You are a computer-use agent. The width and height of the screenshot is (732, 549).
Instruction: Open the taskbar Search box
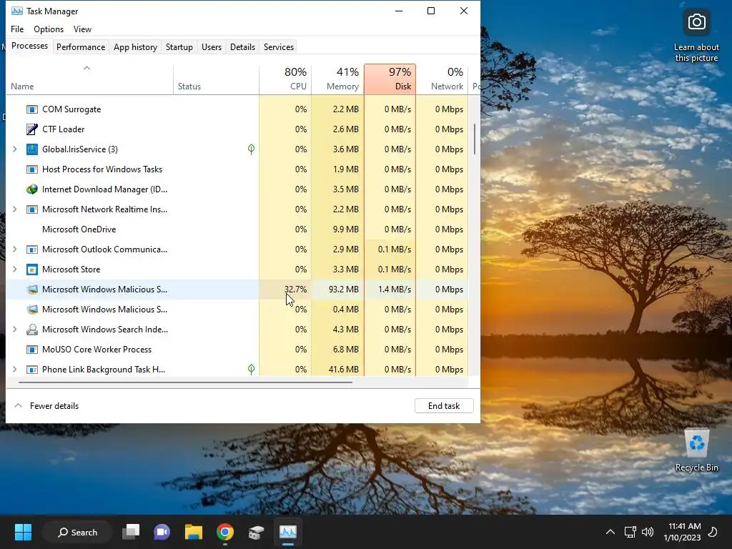tap(77, 532)
